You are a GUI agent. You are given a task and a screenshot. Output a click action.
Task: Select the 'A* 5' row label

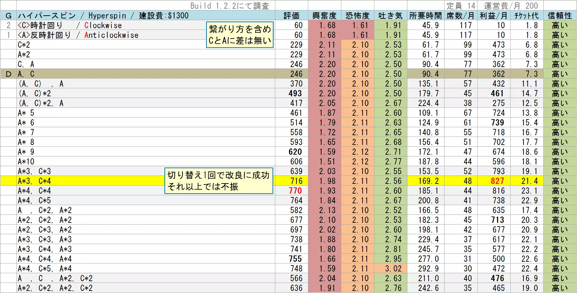pyautogui.click(x=26, y=113)
